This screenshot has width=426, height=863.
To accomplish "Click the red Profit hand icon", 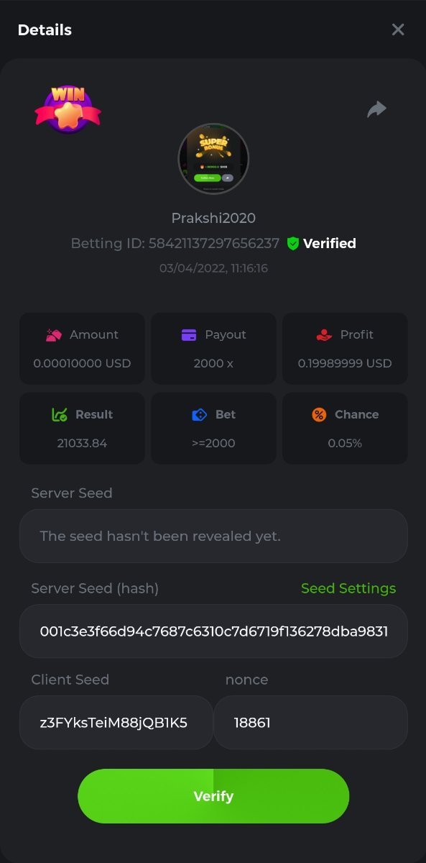I will [x=324, y=334].
